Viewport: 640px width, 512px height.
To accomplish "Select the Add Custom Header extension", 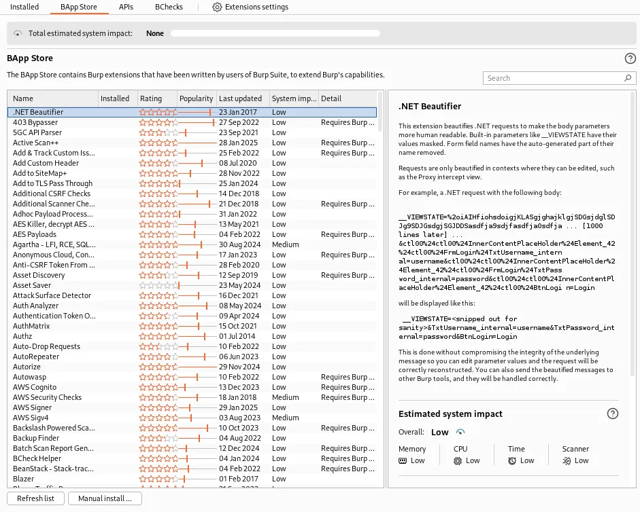I will point(192,163).
